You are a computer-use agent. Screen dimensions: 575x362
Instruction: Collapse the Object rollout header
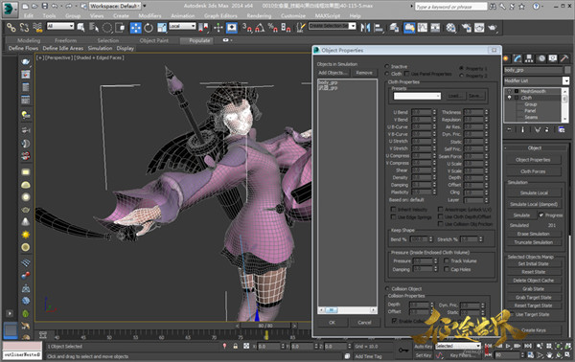[535, 148]
